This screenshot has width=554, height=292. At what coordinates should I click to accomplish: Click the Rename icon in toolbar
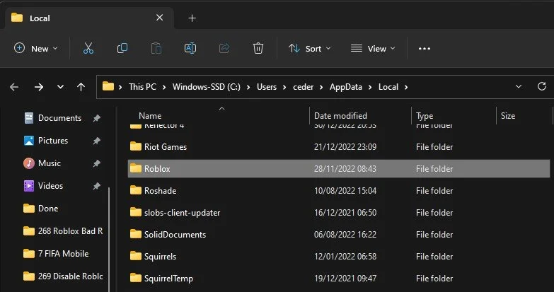click(190, 48)
